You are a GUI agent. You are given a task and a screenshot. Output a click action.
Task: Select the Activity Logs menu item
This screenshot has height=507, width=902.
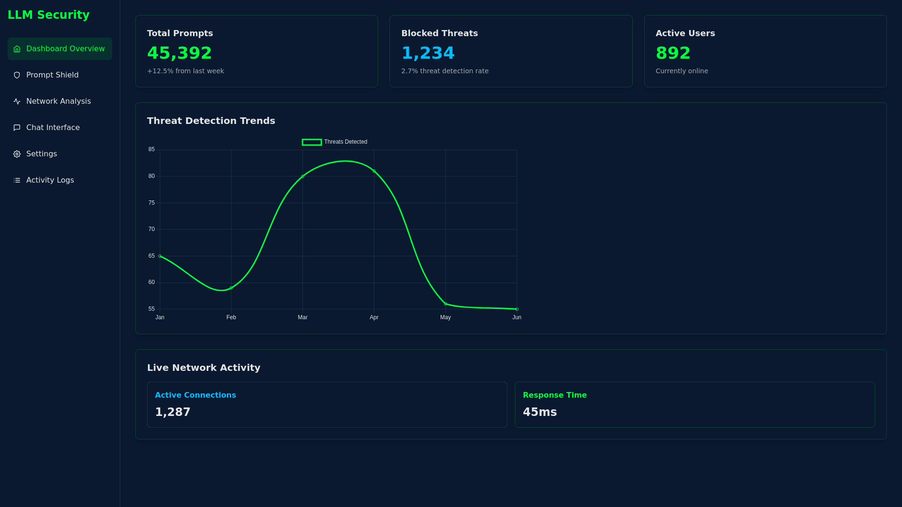click(50, 180)
